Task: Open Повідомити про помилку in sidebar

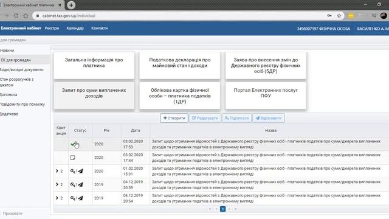Action: pyautogui.click(x=22, y=104)
